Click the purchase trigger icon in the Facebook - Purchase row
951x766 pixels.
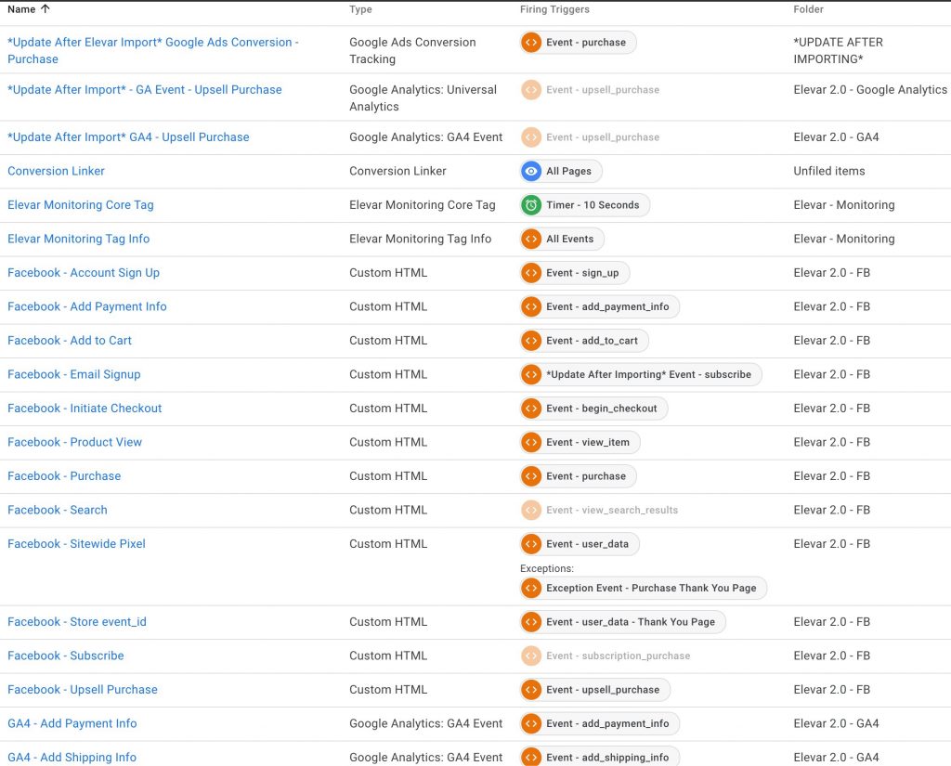tap(531, 476)
